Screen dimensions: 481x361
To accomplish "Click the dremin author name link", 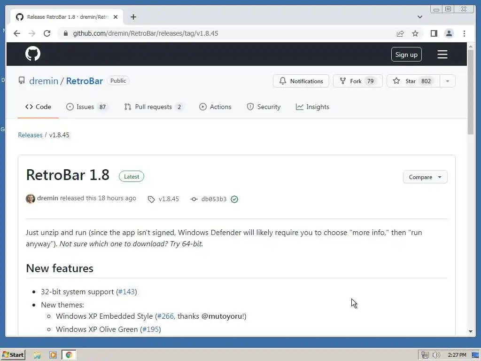I will 47,198.
